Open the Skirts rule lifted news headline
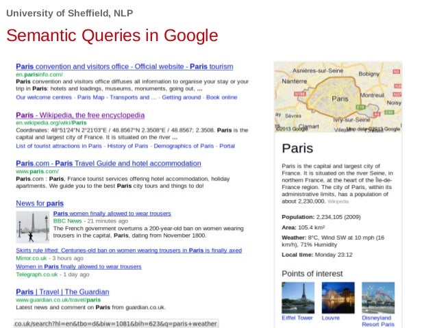 129,250
